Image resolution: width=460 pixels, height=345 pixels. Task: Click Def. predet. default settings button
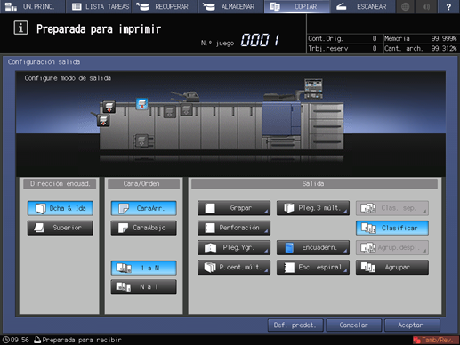[x=295, y=325]
